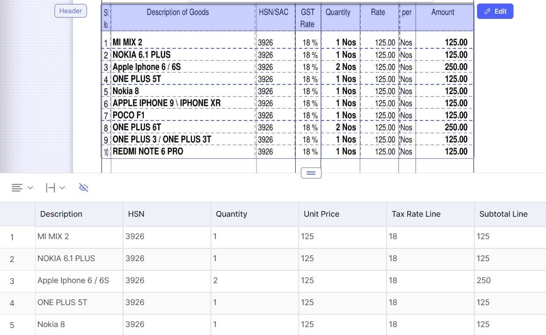Select the Tax Rate Line column header
Screen dimensions: 546x335
(x=430, y=214)
